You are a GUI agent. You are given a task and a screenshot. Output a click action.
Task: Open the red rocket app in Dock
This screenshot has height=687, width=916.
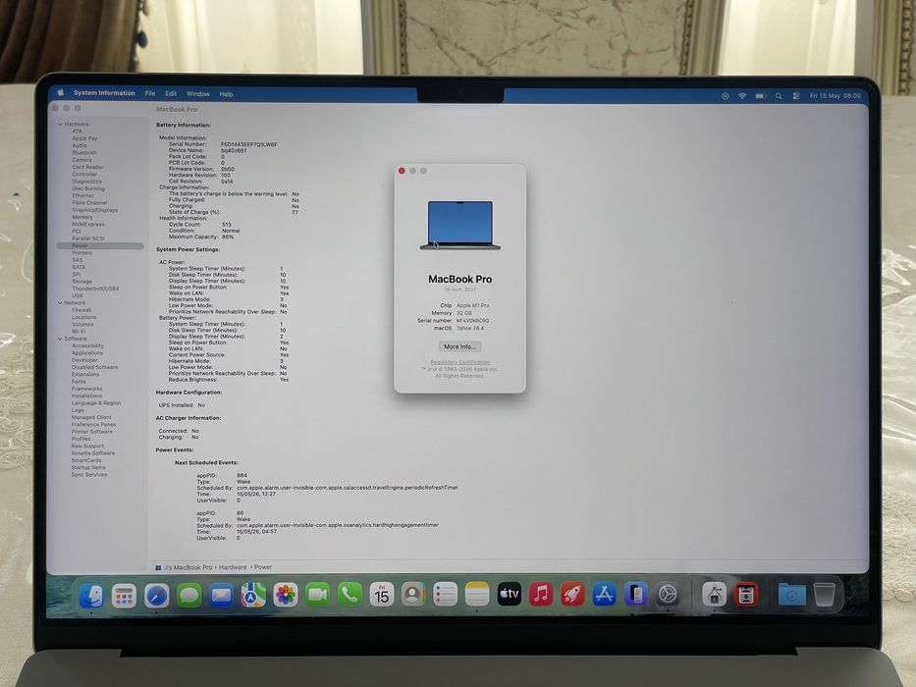pos(572,594)
